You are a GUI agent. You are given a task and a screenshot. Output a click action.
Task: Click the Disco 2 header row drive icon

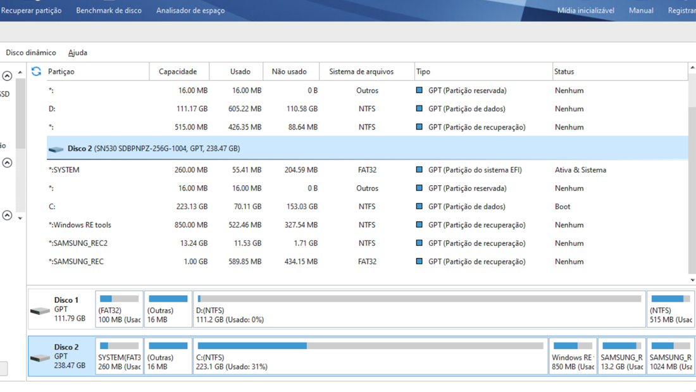(56, 149)
